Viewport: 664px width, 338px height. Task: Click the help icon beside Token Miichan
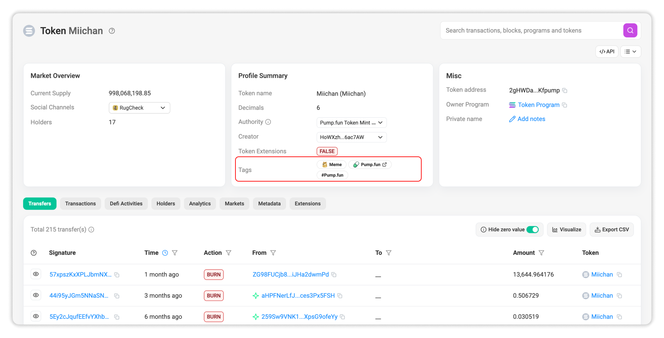point(112,31)
